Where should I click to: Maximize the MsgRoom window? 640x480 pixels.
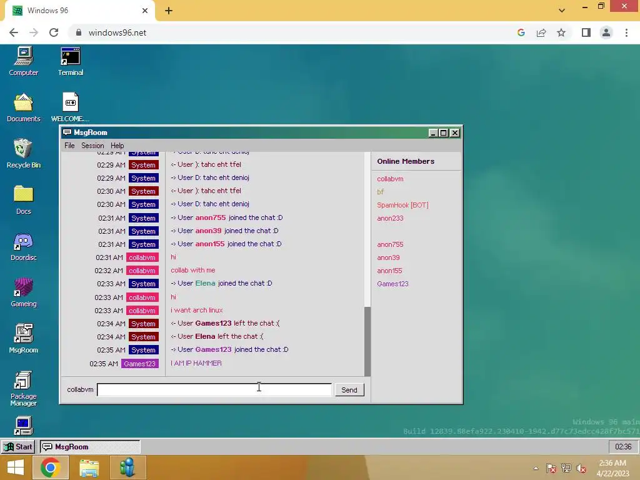(x=444, y=132)
